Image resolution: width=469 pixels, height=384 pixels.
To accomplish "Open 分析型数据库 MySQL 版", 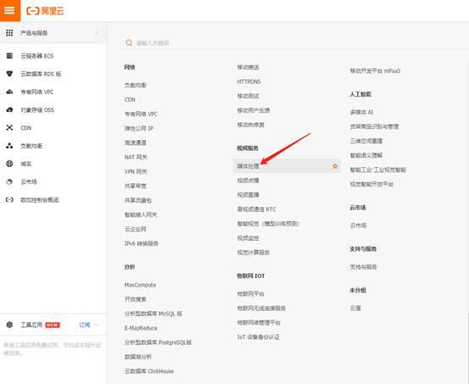I will tap(154, 314).
